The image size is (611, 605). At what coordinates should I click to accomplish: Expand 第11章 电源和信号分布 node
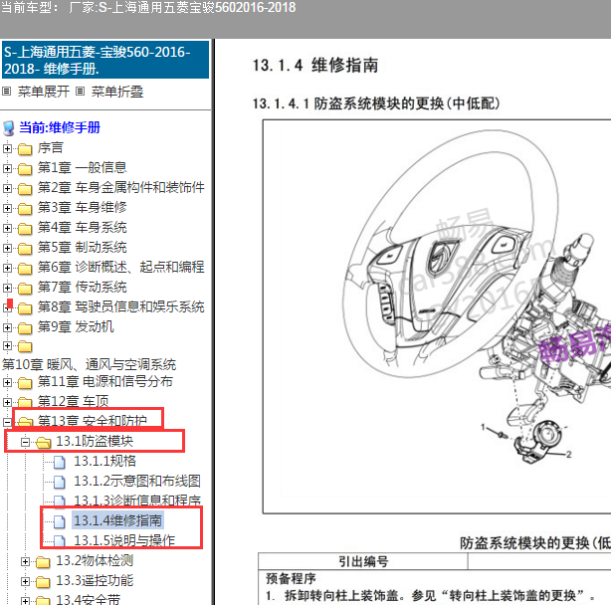pos(7,382)
